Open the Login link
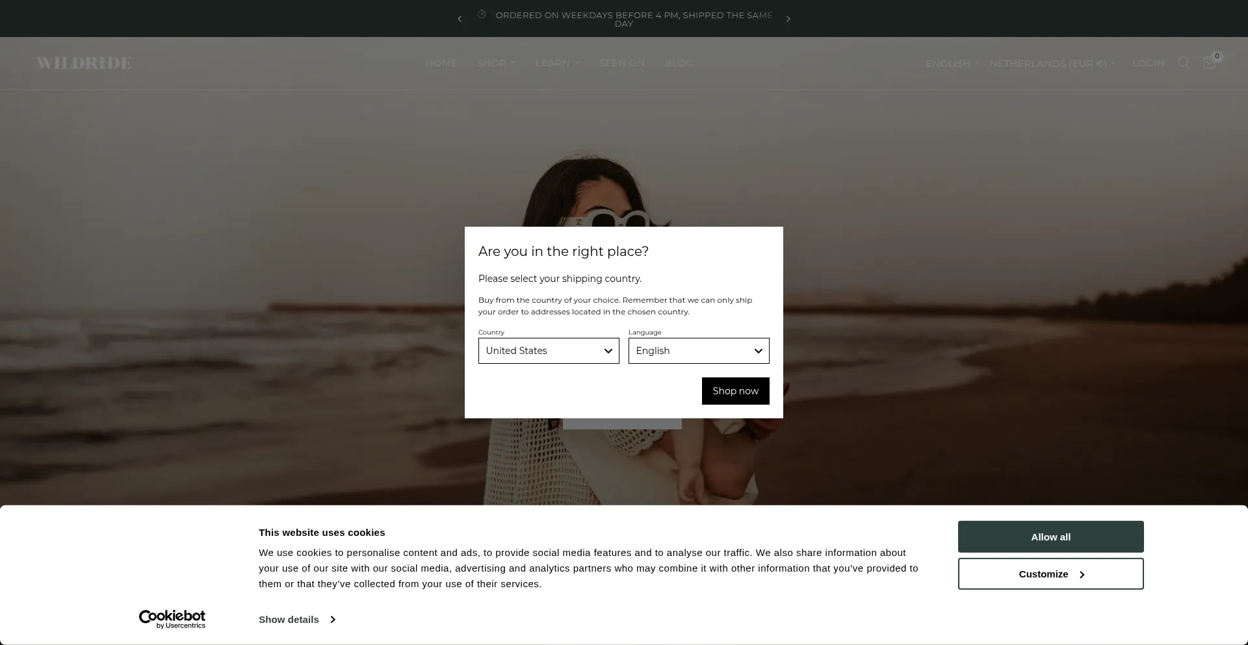The image size is (1248, 645). click(1148, 63)
